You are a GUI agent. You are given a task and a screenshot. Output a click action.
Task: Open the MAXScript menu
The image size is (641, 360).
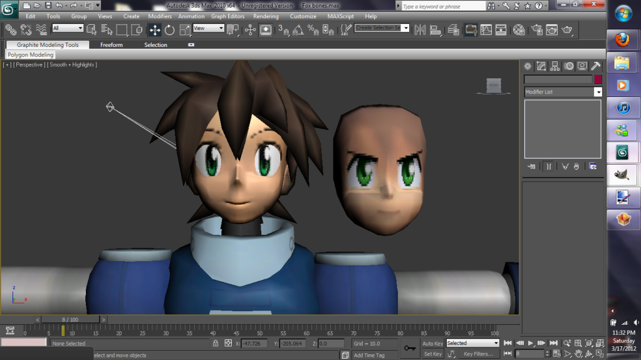click(x=340, y=16)
